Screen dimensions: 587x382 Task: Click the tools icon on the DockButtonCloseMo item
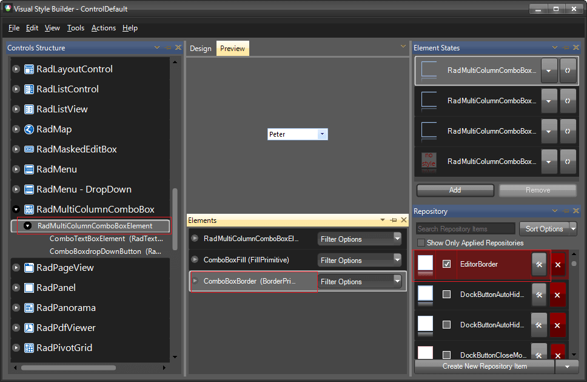(x=539, y=354)
